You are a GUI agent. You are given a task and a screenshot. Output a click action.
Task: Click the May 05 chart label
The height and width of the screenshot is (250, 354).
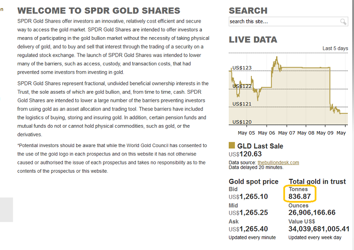[x=246, y=133]
